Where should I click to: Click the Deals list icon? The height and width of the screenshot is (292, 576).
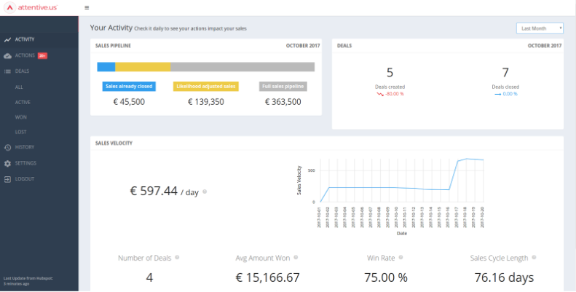(x=7, y=71)
